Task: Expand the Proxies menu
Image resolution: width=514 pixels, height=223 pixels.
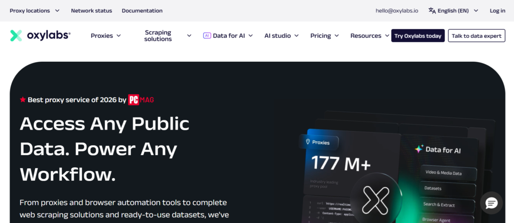Action: coord(106,36)
